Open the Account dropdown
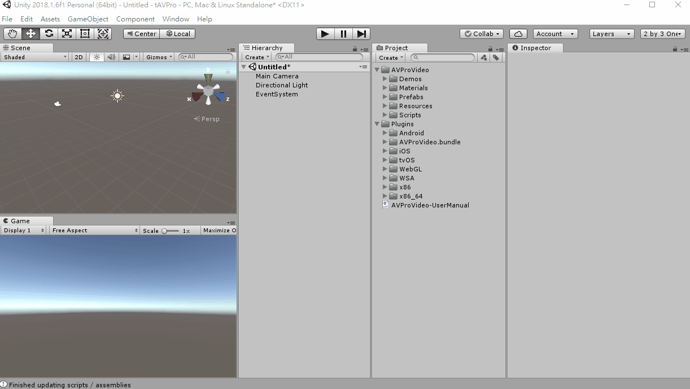690x389 pixels. (x=556, y=34)
